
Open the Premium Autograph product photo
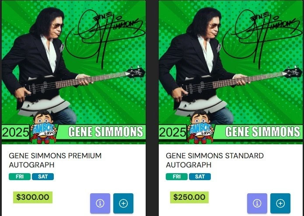point(73,72)
